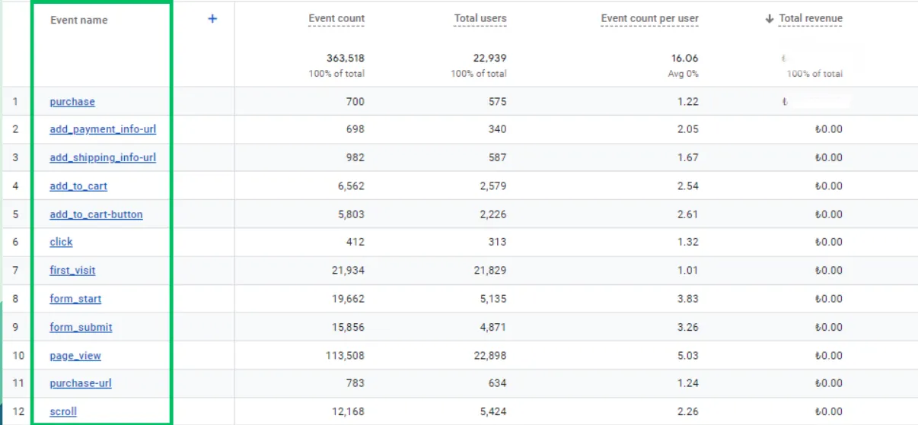918x425 pixels.
Task: Sort by Event count per user header
Action: [x=649, y=19]
